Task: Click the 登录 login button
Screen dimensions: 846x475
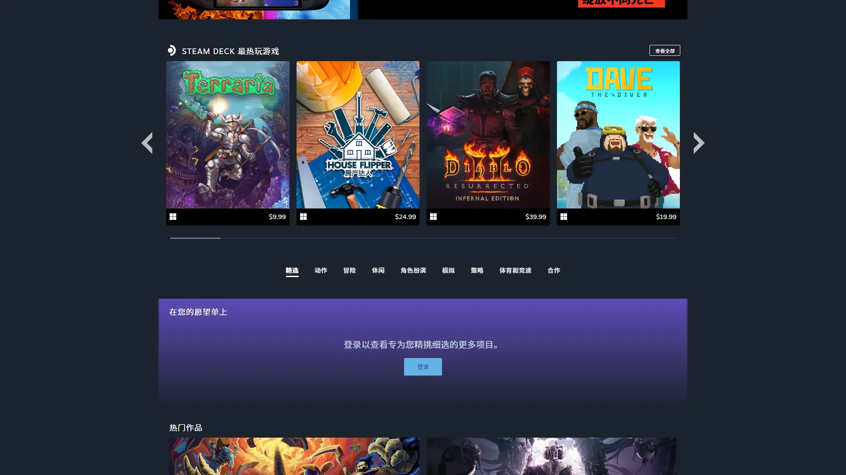Action: tap(423, 367)
